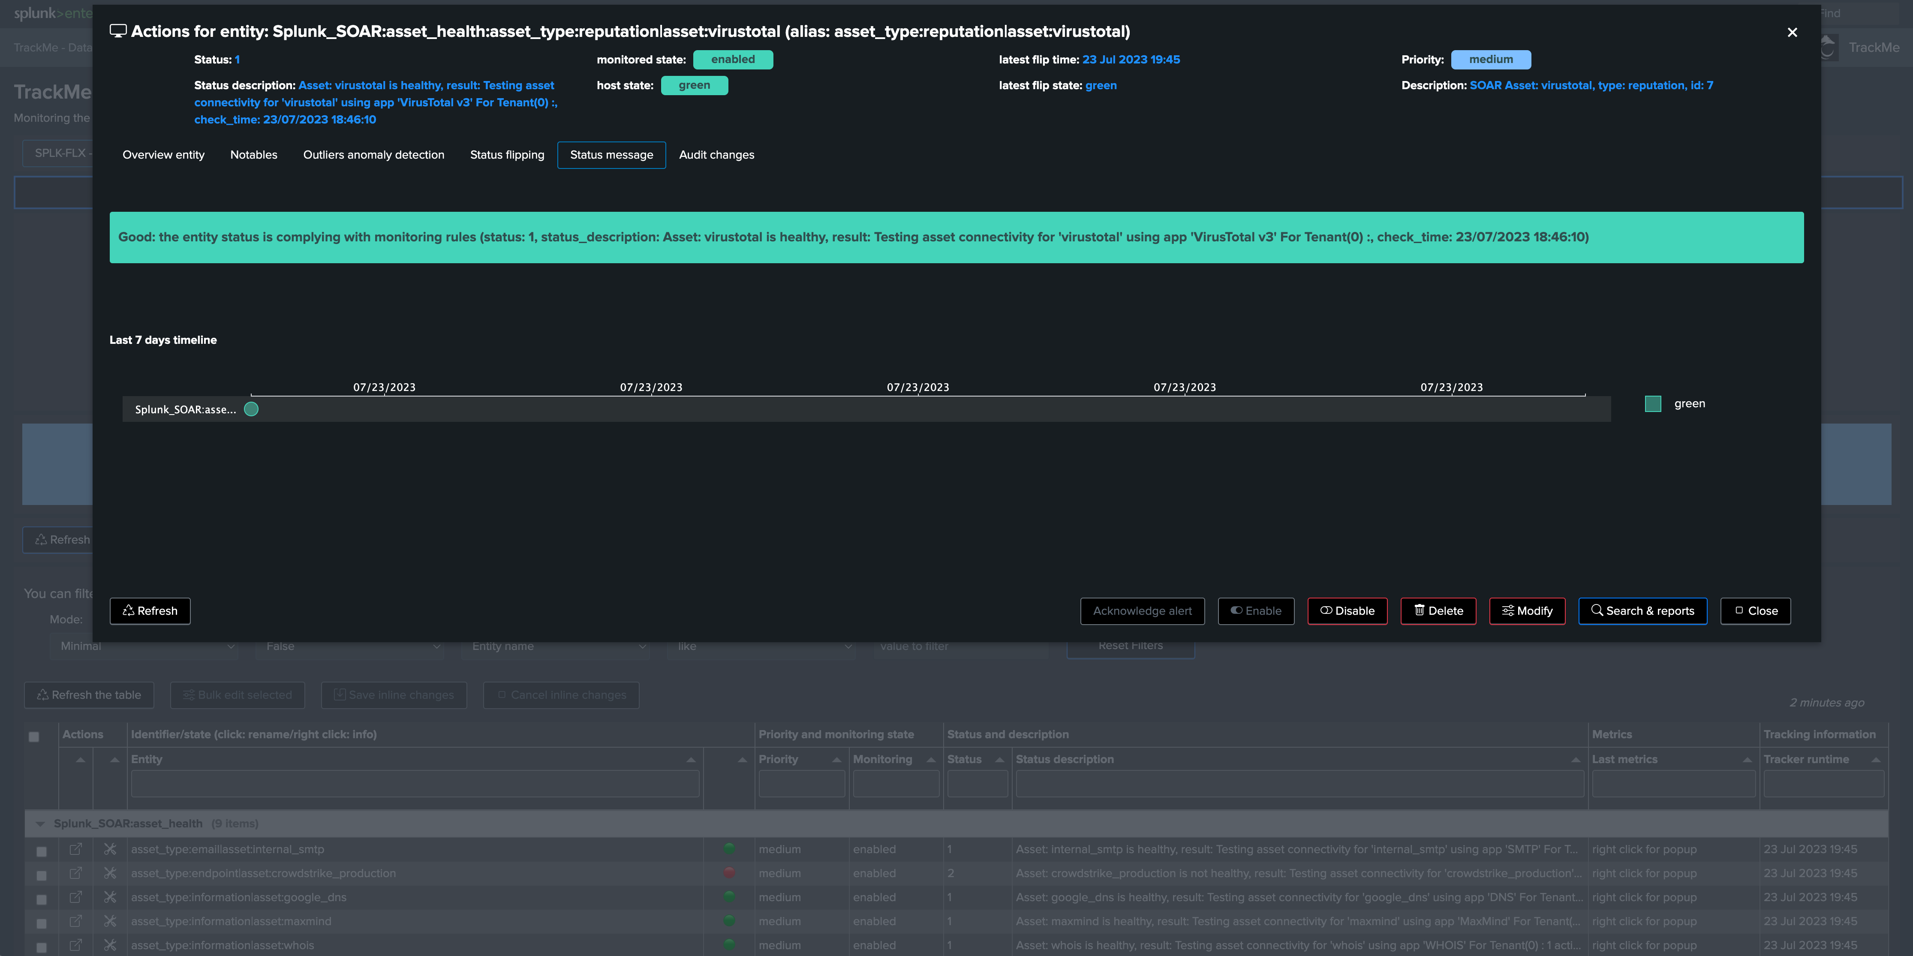Click the Splunk_SOAR:asse... timeline row label
Image resolution: width=1913 pixels, height=956 pixels.
click(186, 409)
